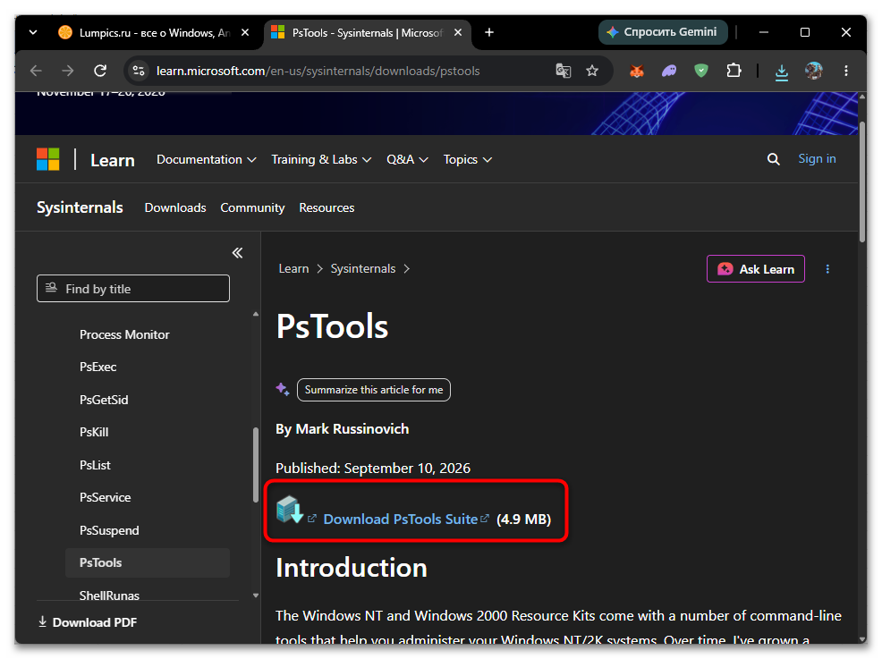This screenshot has height=659, width=882.
Task: Select Process Monitor in the sidebar
Action: pos(124,335)
